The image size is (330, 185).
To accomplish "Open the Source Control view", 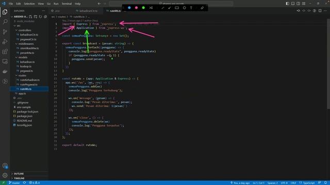I will [5, 32].
